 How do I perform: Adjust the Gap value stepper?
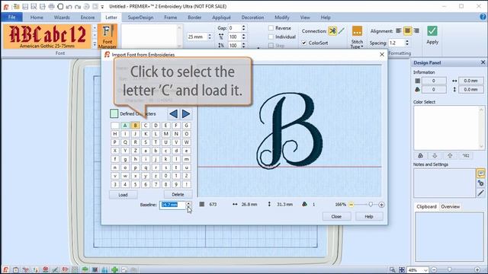[243, 28]
